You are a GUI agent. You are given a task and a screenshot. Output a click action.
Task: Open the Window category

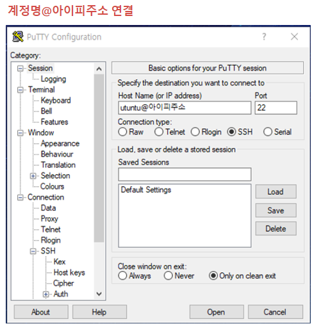pyautogui.click(x=41, y=133)
